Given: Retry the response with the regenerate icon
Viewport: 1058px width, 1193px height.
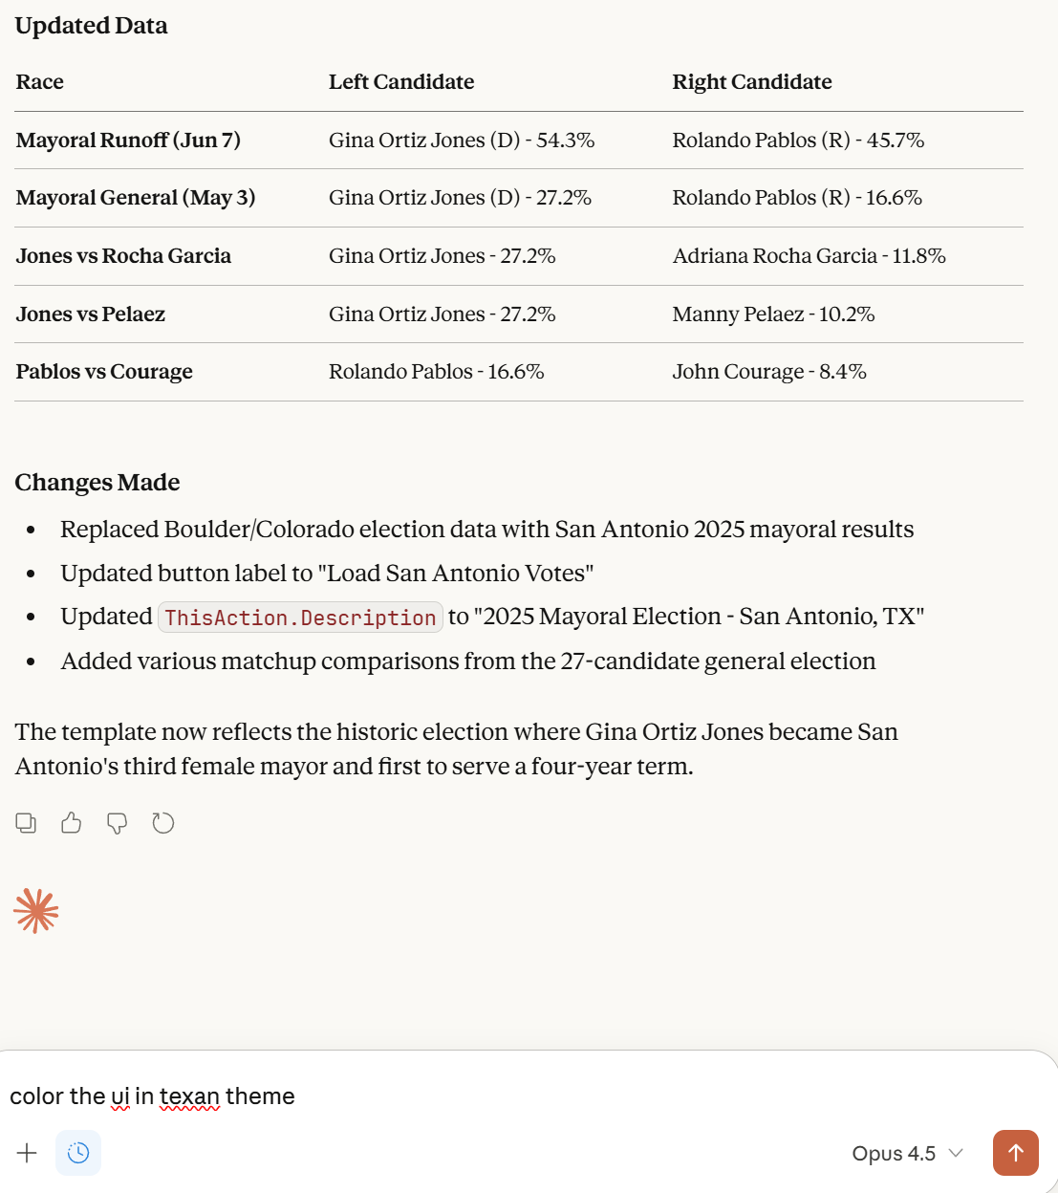Looking at the screenshot, I should point(163,823).
